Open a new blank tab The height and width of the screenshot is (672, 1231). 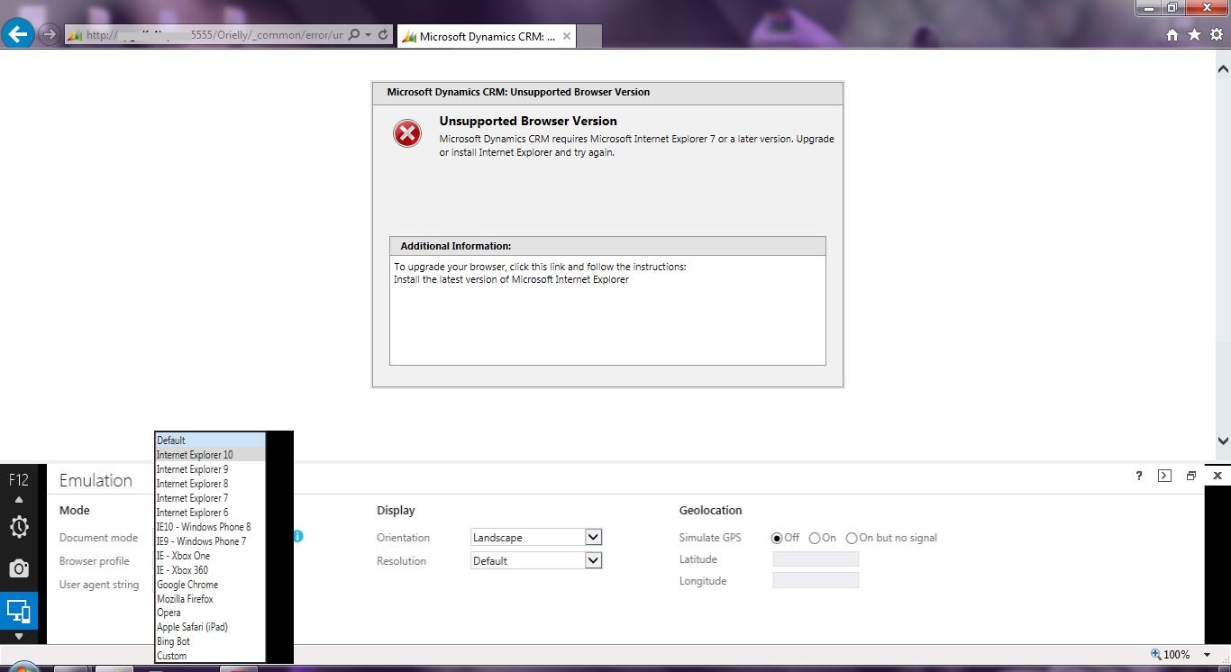click(588, 37)
